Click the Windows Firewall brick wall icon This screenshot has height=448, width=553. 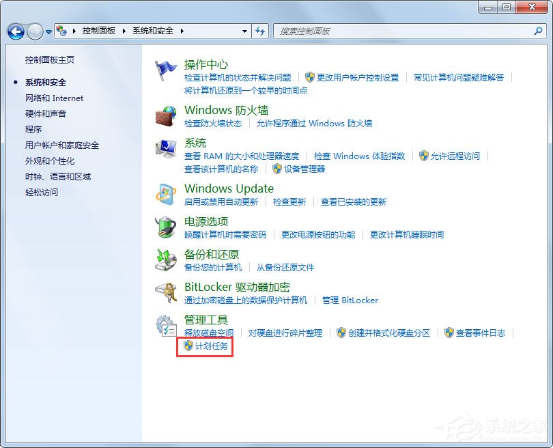[166, 117]
